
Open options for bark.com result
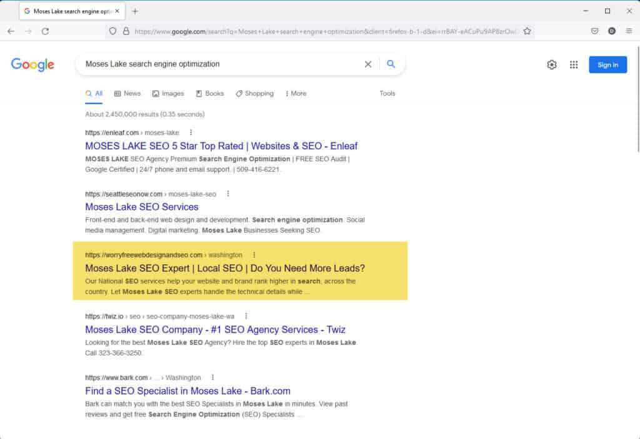coord(212,377)
